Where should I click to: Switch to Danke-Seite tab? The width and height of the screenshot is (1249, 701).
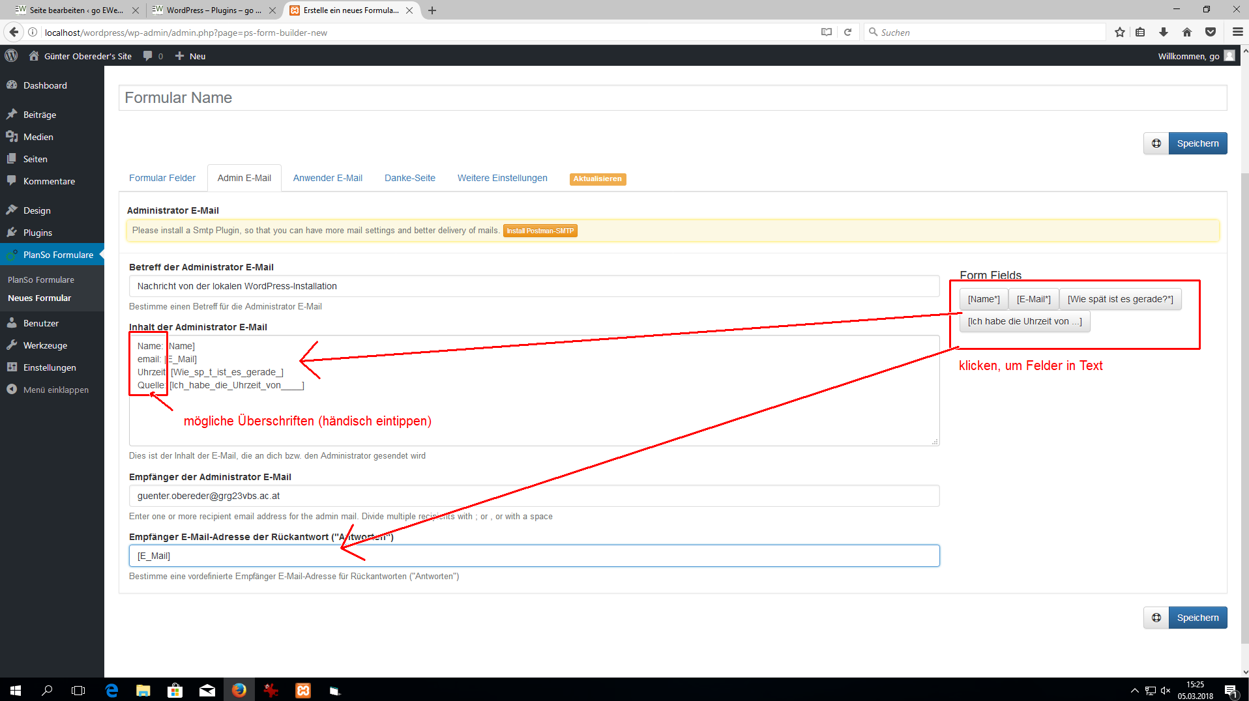point(410,178)
